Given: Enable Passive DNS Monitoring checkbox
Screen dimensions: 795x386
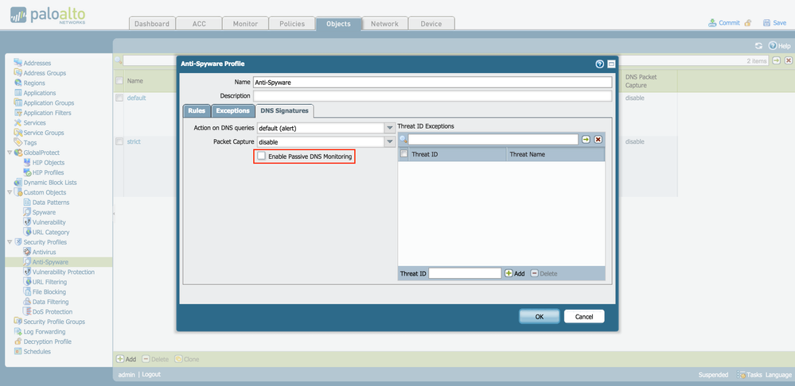Looking at the screenshot, I should point(261,156).
